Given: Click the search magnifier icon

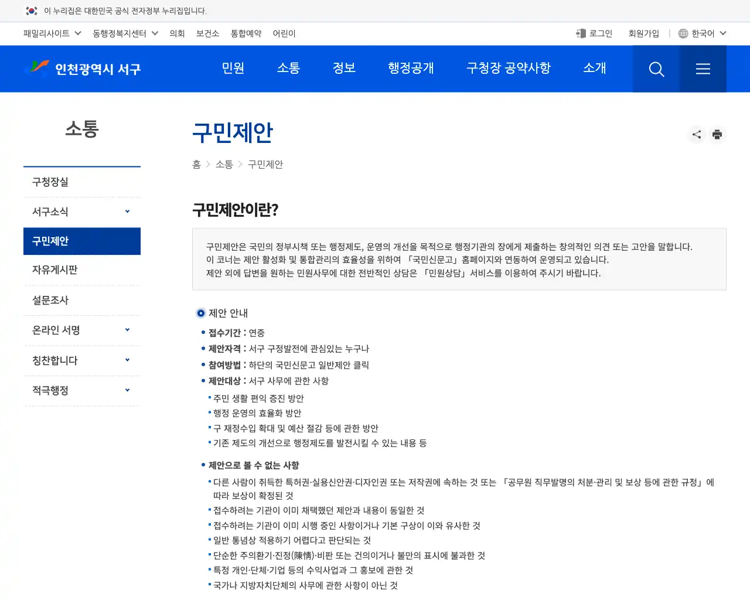Looking at the screenshot, I should click(x=656, y=69).
